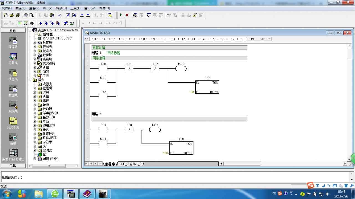The height and width of the screenshot is (199, 355).
Task: Upload from PLC with the up-arrow icon
Action: pyautogui.click(x=82, y=15)
